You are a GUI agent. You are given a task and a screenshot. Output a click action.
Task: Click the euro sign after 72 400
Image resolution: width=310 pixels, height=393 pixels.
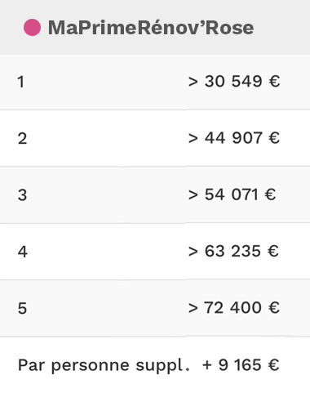click(x=274, y=307)
